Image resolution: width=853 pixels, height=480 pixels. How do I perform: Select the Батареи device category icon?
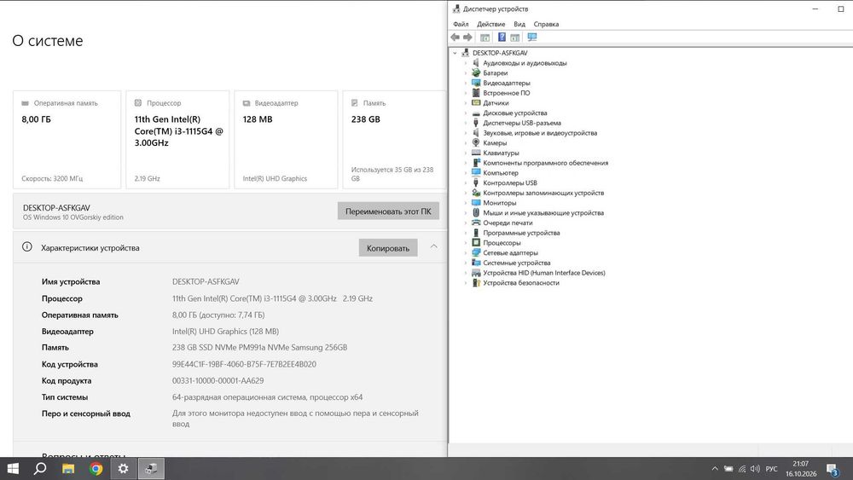coord(476,72)
